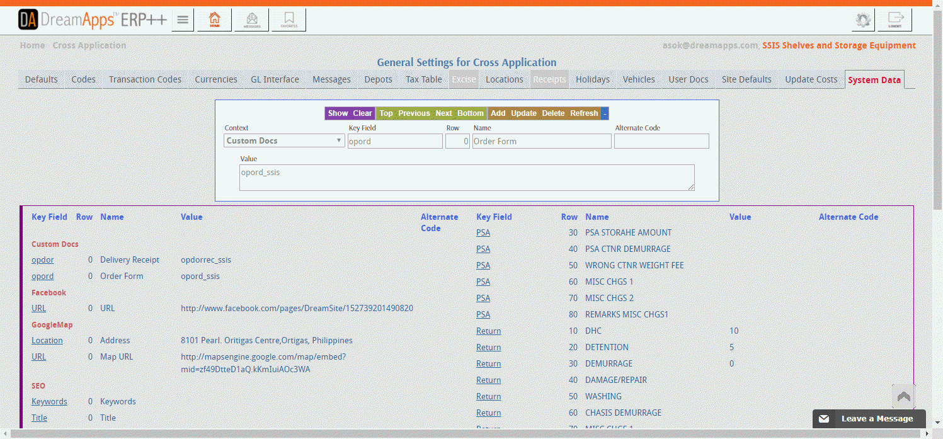Click the scroll-to-top arrow button
This screenshot has width=943, height=439.
tap(903, 396)
